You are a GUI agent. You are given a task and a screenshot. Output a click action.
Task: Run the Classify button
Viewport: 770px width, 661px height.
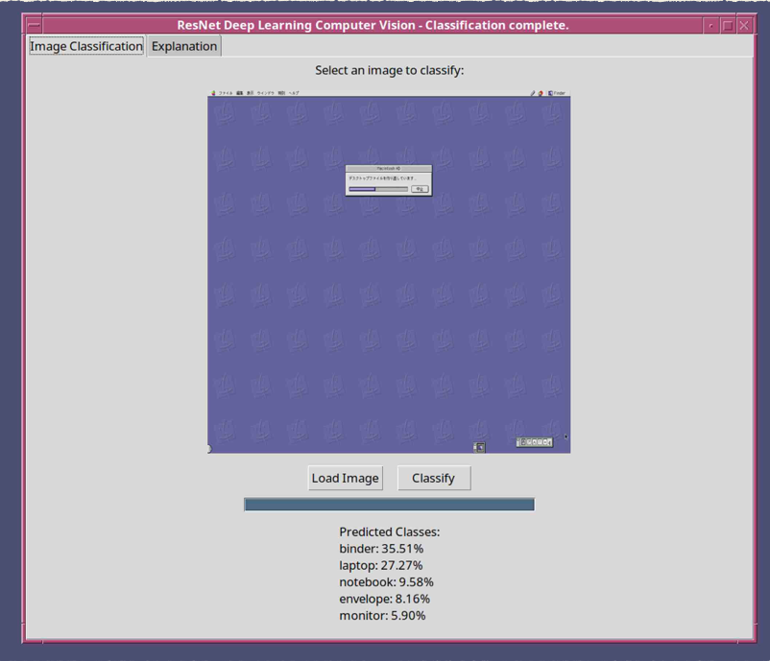[x=433, y=478]
